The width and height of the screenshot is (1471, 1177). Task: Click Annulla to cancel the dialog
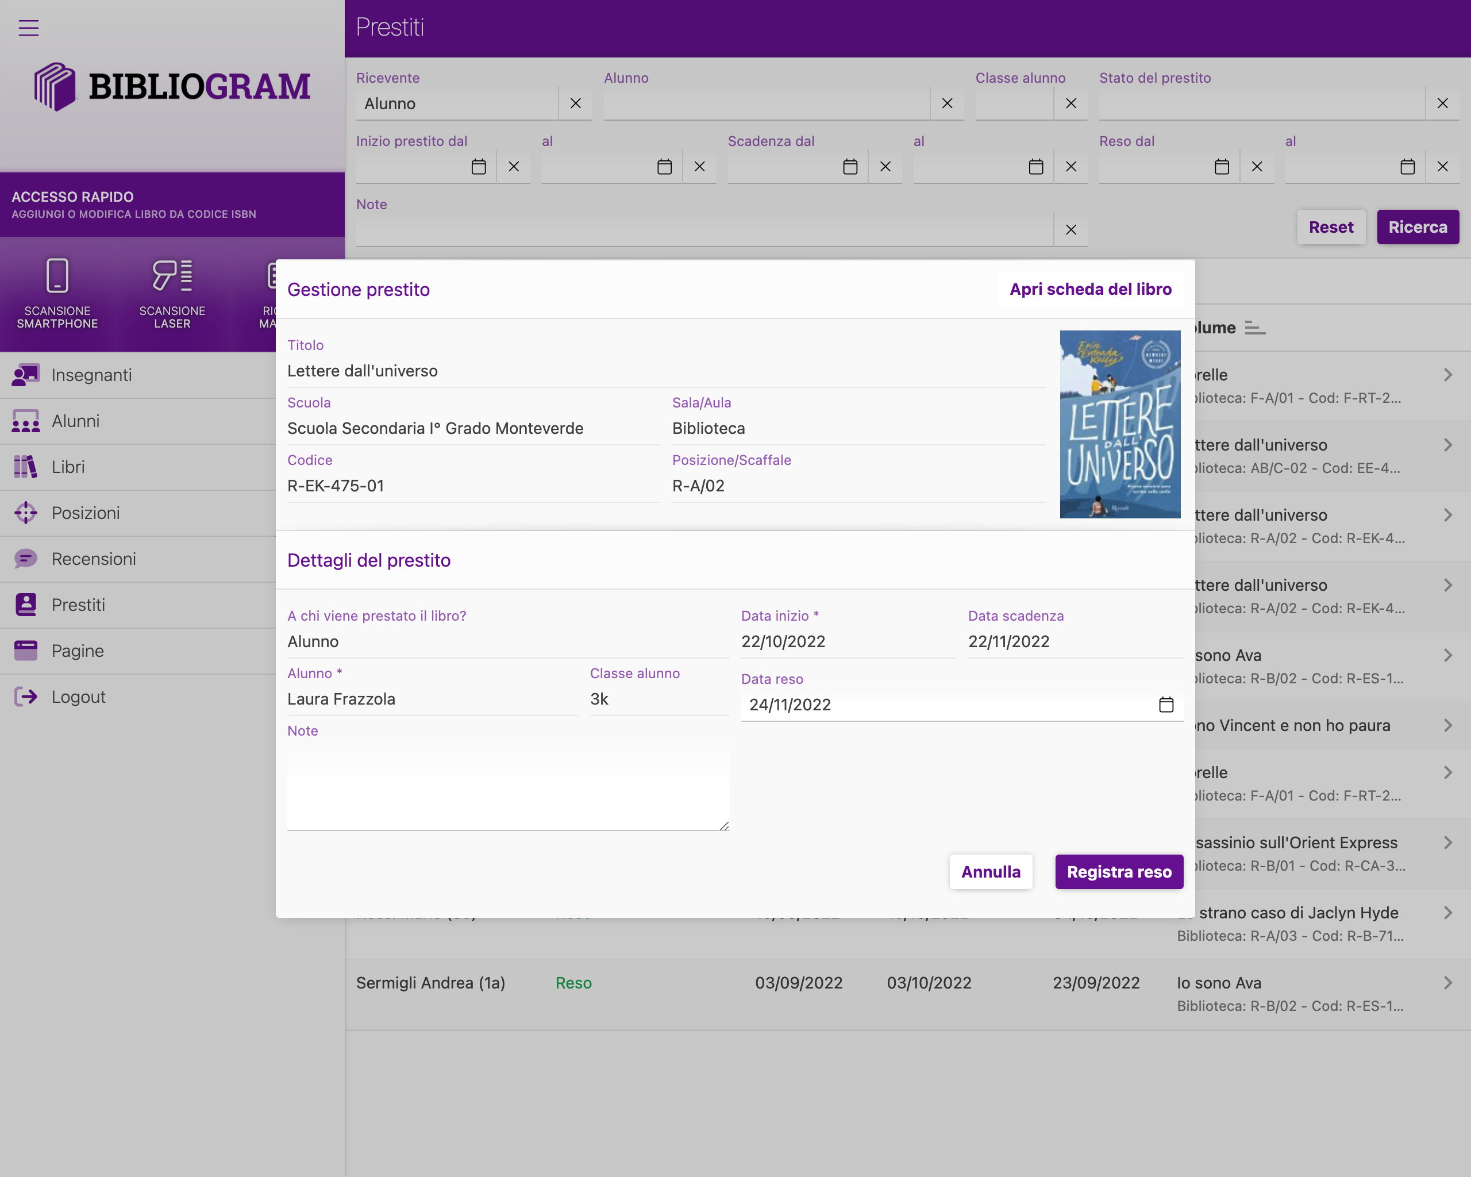pos(991,872)
